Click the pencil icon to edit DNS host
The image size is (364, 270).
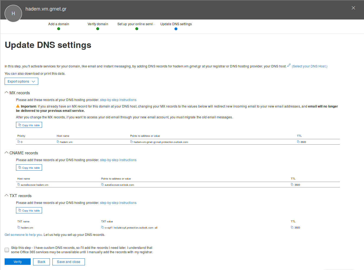pyautogui.click(x=289, y=66)
